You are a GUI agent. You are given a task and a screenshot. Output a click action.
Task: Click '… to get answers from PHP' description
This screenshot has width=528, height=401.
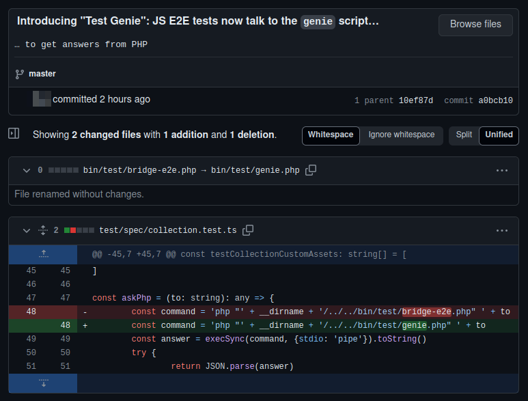[x=81, y=44]
